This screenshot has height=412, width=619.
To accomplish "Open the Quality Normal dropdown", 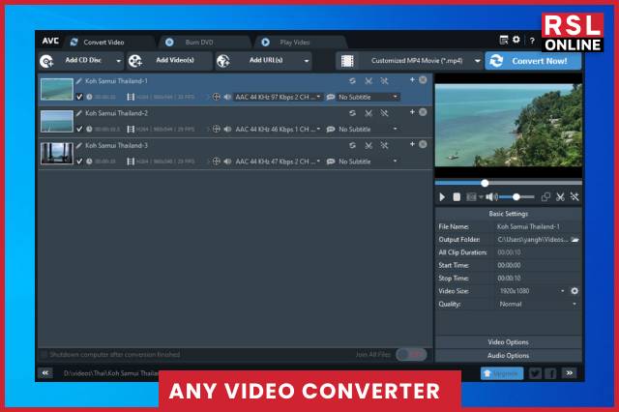I will pos(538,305).
